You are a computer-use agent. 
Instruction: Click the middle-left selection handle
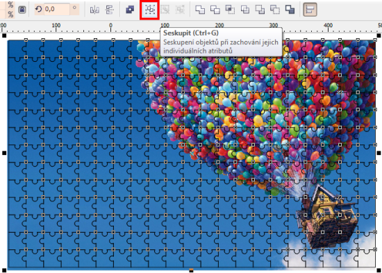[x=4, y=153]
